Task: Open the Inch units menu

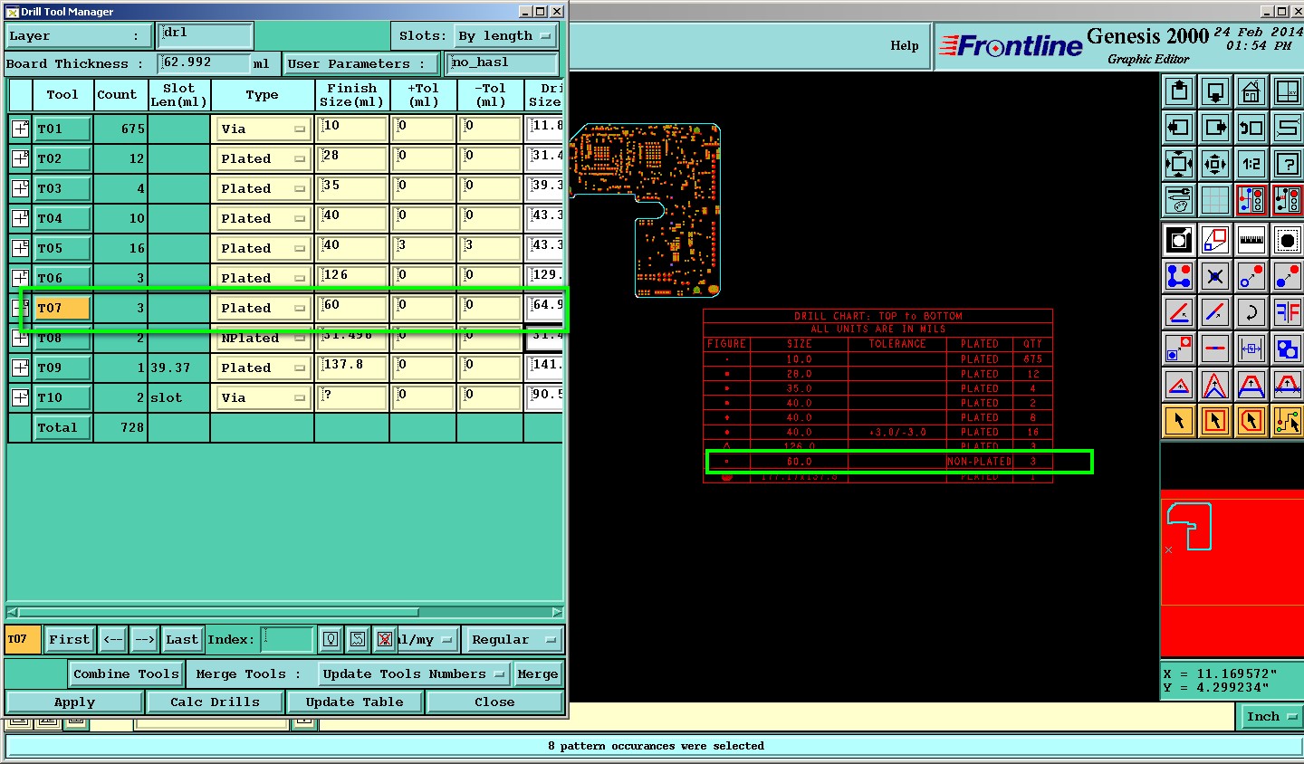Action: coord(1270,717)
